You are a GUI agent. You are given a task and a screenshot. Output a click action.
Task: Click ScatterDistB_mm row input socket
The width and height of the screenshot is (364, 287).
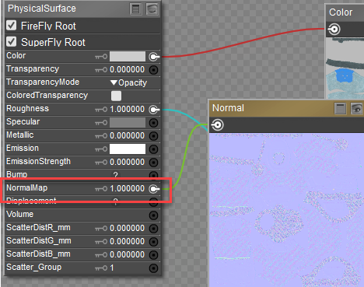point(154,255)
